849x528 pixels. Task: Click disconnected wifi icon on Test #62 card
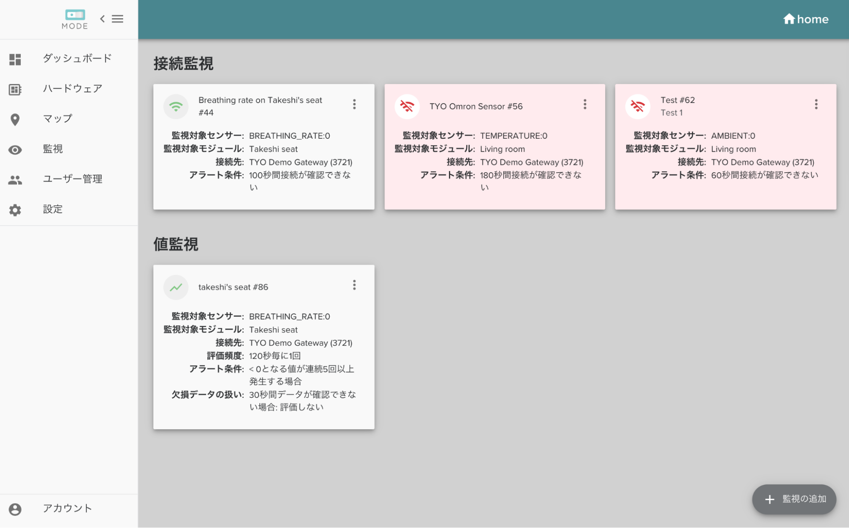[x=637, y=106]
